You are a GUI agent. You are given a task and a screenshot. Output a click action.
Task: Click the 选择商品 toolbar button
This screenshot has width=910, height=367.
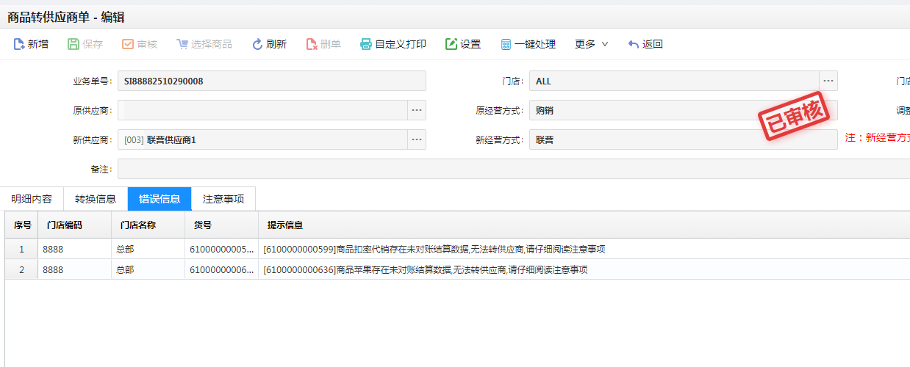tap(204, 44)
